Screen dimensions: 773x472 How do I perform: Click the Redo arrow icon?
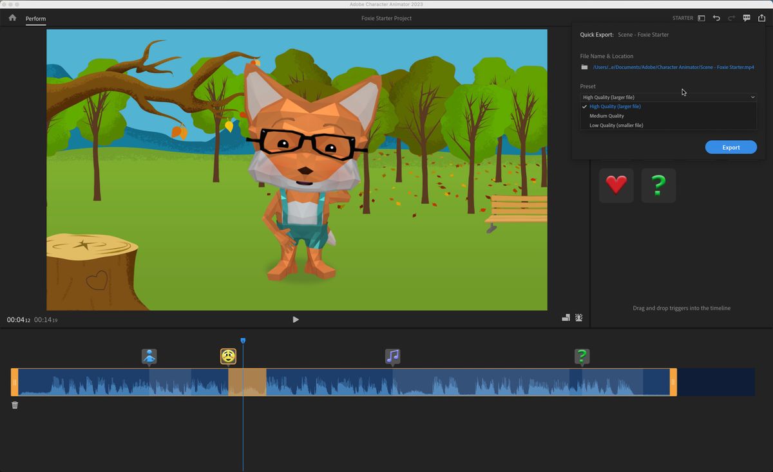click(731, 18)
